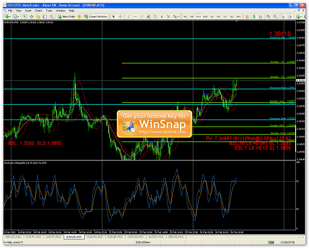The width and height of the screenshot is (309, 248).
Task: Switch to the MN timeframe
Action: [238, 17]
